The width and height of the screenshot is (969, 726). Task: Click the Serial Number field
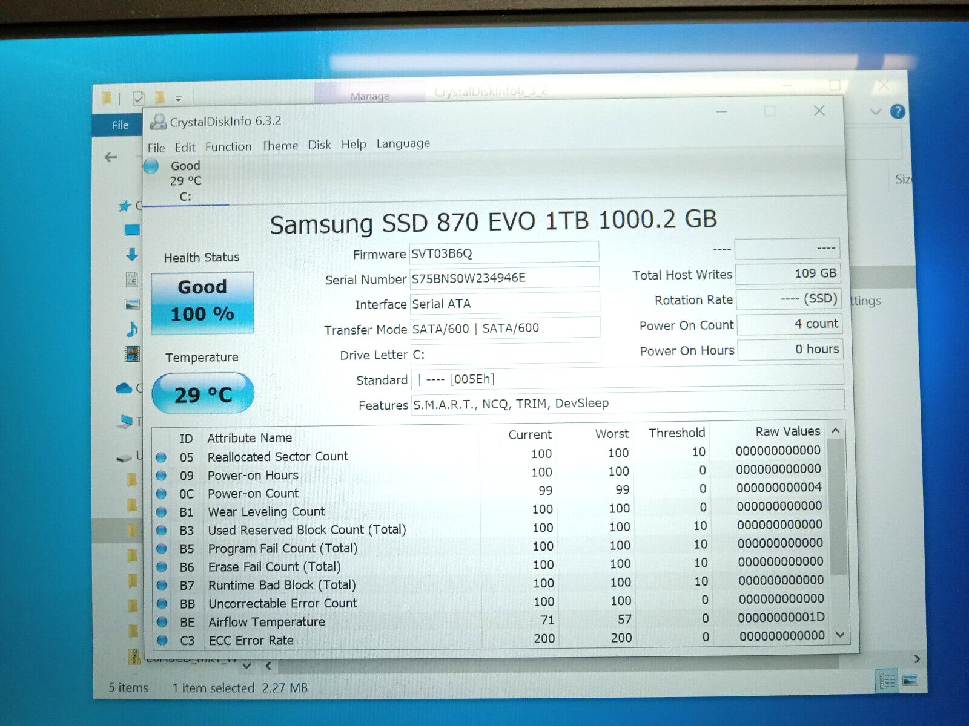(504, 278)
